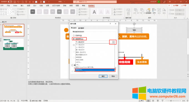Click the dark Abc shape style preset
This screenshot has height=102, width=189.
click(x=33, y=12)
